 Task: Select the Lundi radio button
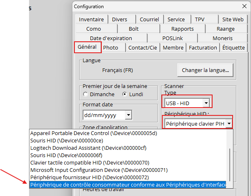pyautogui.click(x=125, y=94)
